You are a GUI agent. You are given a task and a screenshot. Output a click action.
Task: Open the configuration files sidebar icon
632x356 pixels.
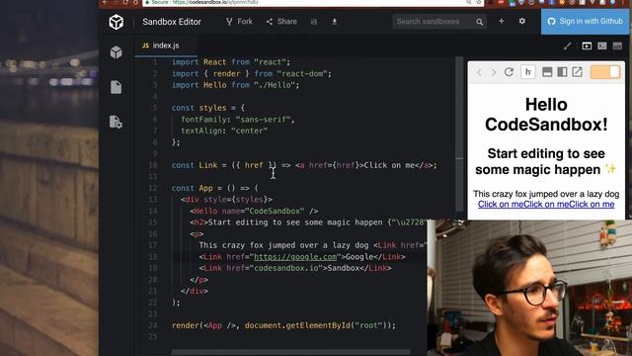pos(117,122)
